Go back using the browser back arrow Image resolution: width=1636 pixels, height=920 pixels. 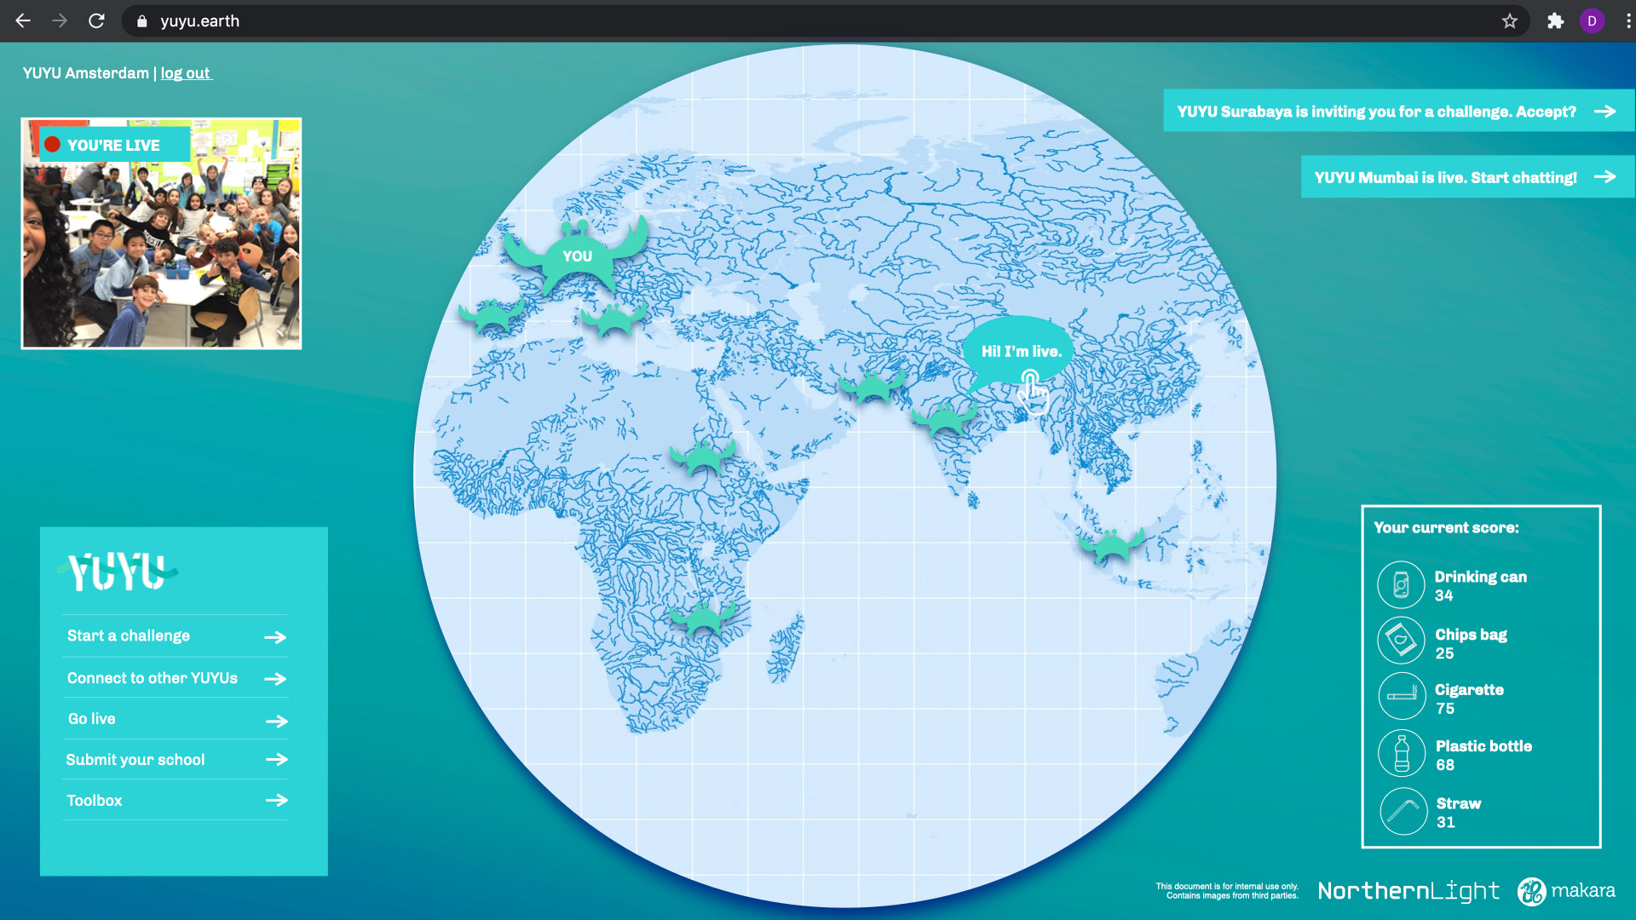click(23, 20)
